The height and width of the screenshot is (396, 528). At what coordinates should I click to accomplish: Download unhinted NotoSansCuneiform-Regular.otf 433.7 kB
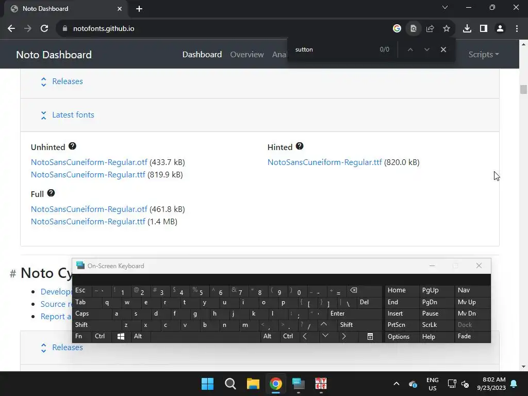click(x=89, y=162)
